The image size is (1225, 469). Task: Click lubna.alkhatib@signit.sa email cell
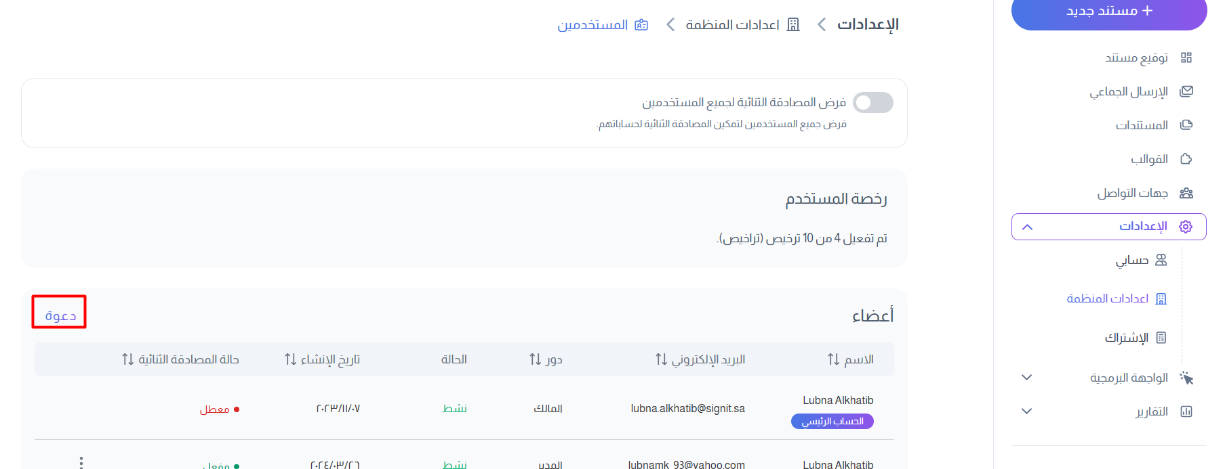point(687,409)
